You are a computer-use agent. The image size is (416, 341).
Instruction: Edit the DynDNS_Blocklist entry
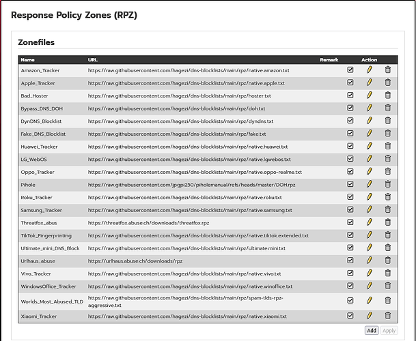[x=370, y=121]
